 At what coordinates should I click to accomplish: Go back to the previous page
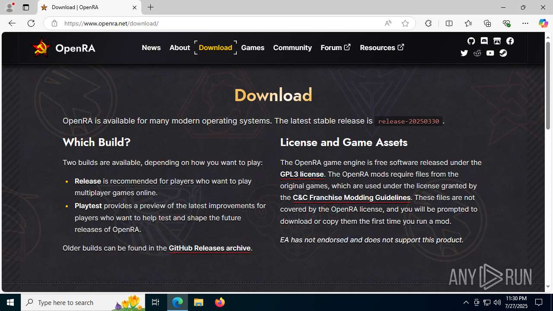[12, 23]
